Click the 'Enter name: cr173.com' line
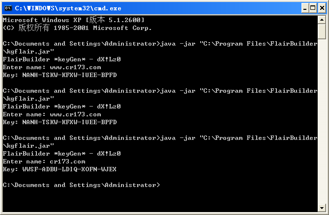Viewport: 329px width, 215px height. (44, 161)
